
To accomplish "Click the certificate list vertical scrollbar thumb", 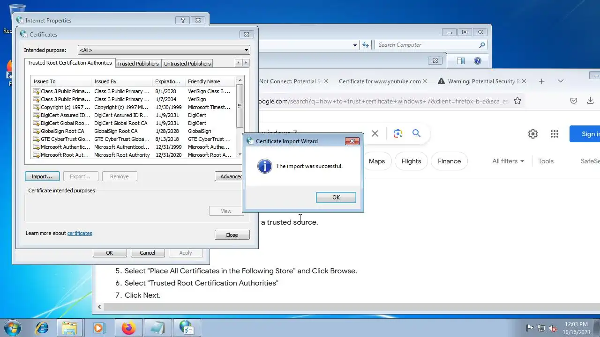I will (x=240, y=106).
